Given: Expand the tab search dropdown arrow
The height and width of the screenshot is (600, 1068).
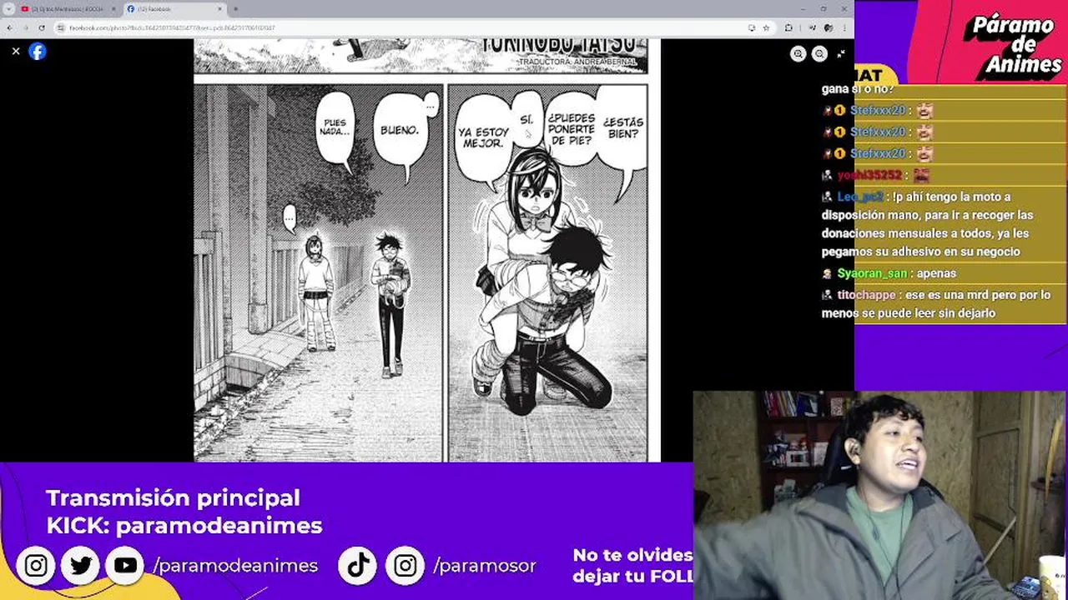Looking at the screenshot, I should point(8,9).
